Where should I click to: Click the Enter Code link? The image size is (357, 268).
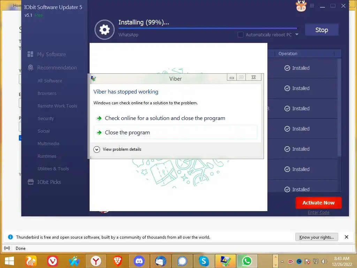(x=318, y=212)
